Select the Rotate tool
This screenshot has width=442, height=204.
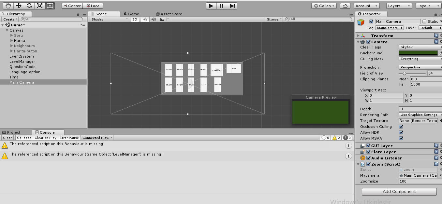[30, 6]
